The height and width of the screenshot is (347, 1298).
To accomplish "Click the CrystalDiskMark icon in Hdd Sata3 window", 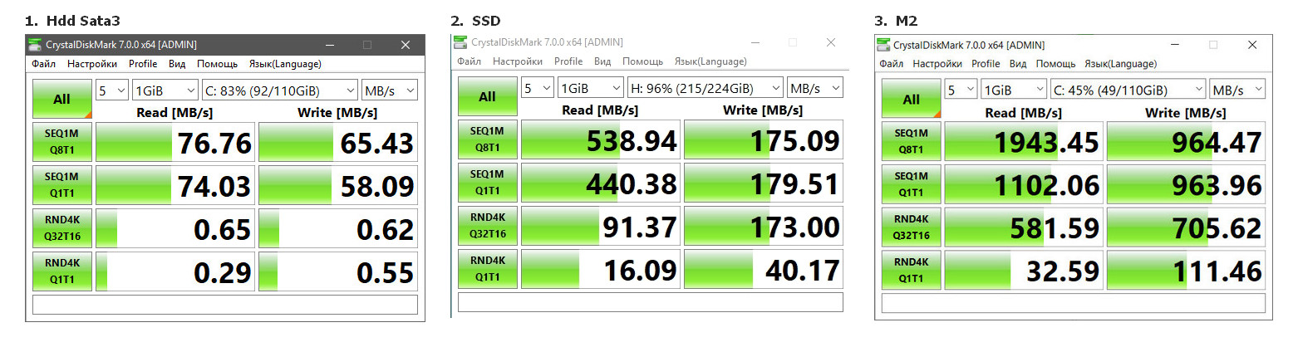I will coord(34,45).
